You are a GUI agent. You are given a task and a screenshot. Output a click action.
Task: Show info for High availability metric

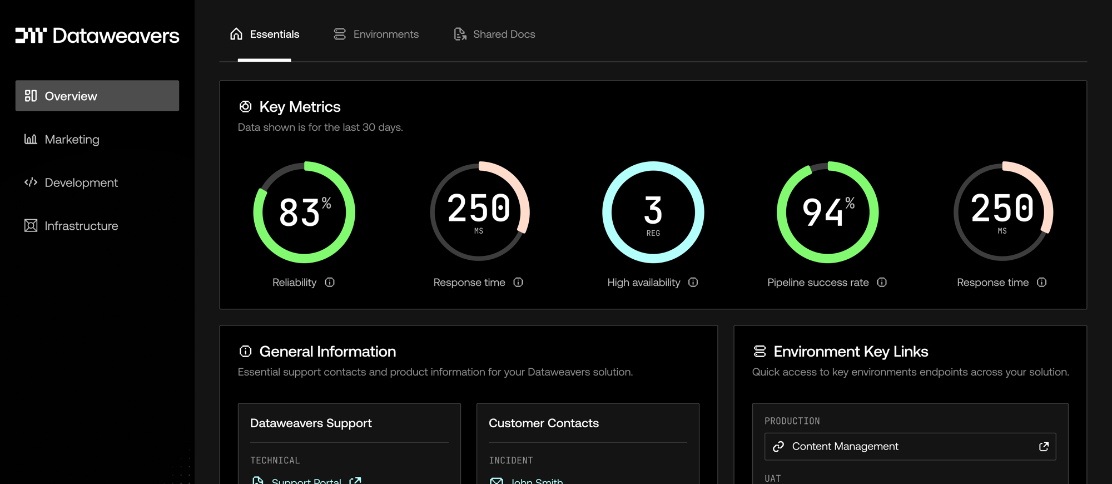point(693,283)
